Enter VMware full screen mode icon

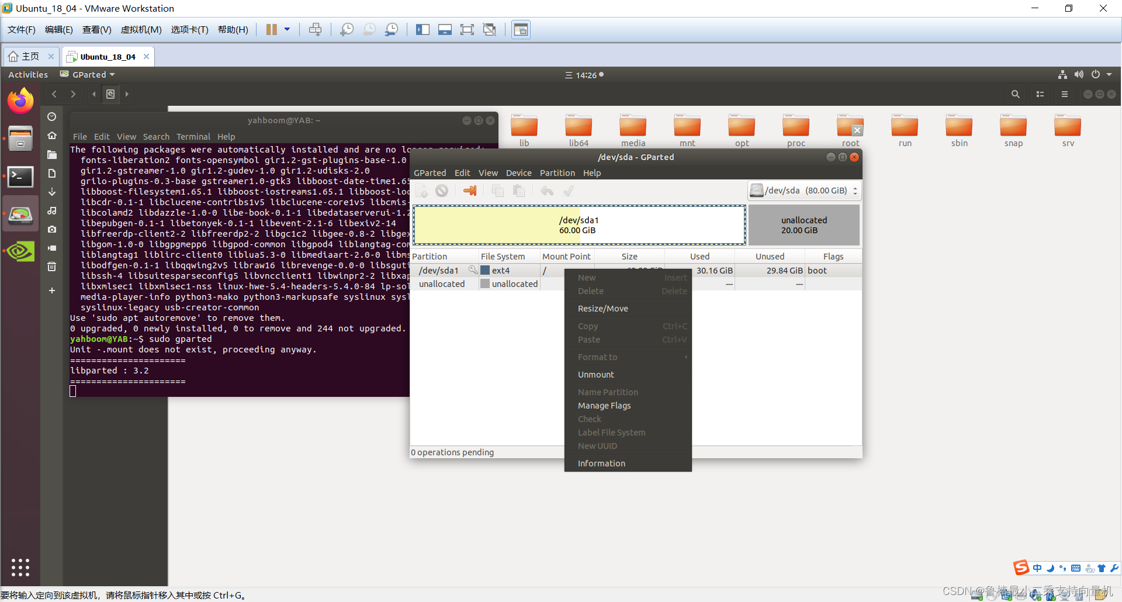coord(467,30)
